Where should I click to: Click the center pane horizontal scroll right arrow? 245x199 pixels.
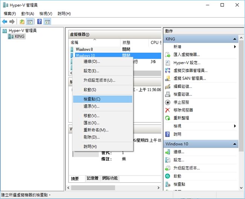pos(159,188)
